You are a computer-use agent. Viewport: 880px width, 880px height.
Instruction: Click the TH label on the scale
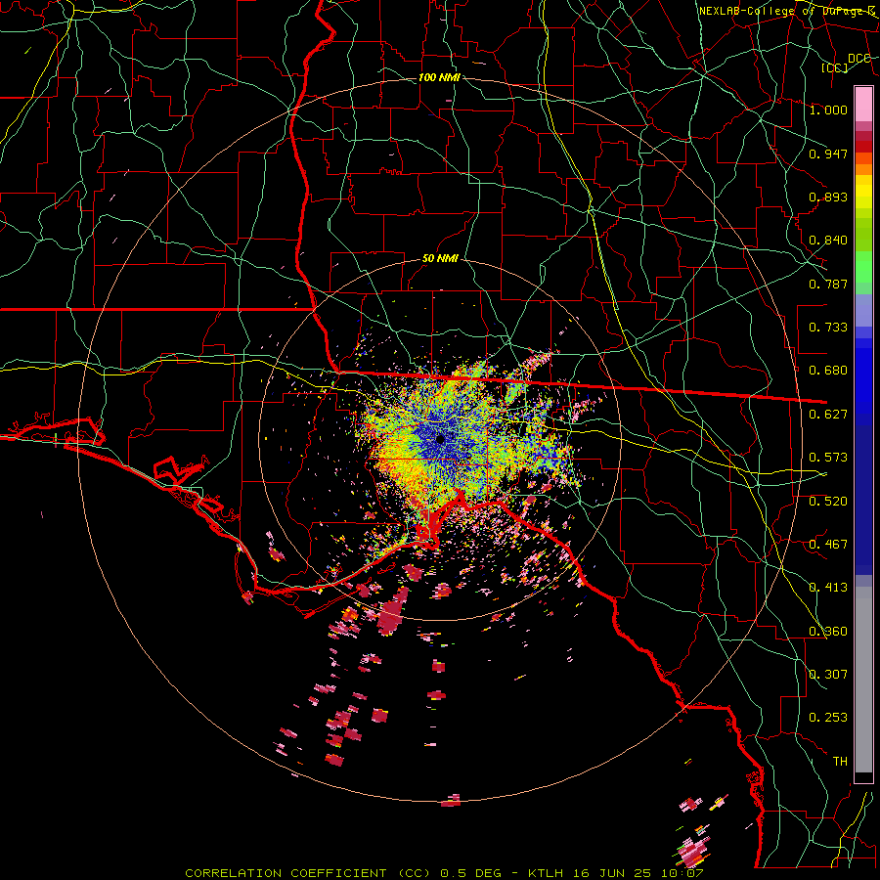coord(840,762)
